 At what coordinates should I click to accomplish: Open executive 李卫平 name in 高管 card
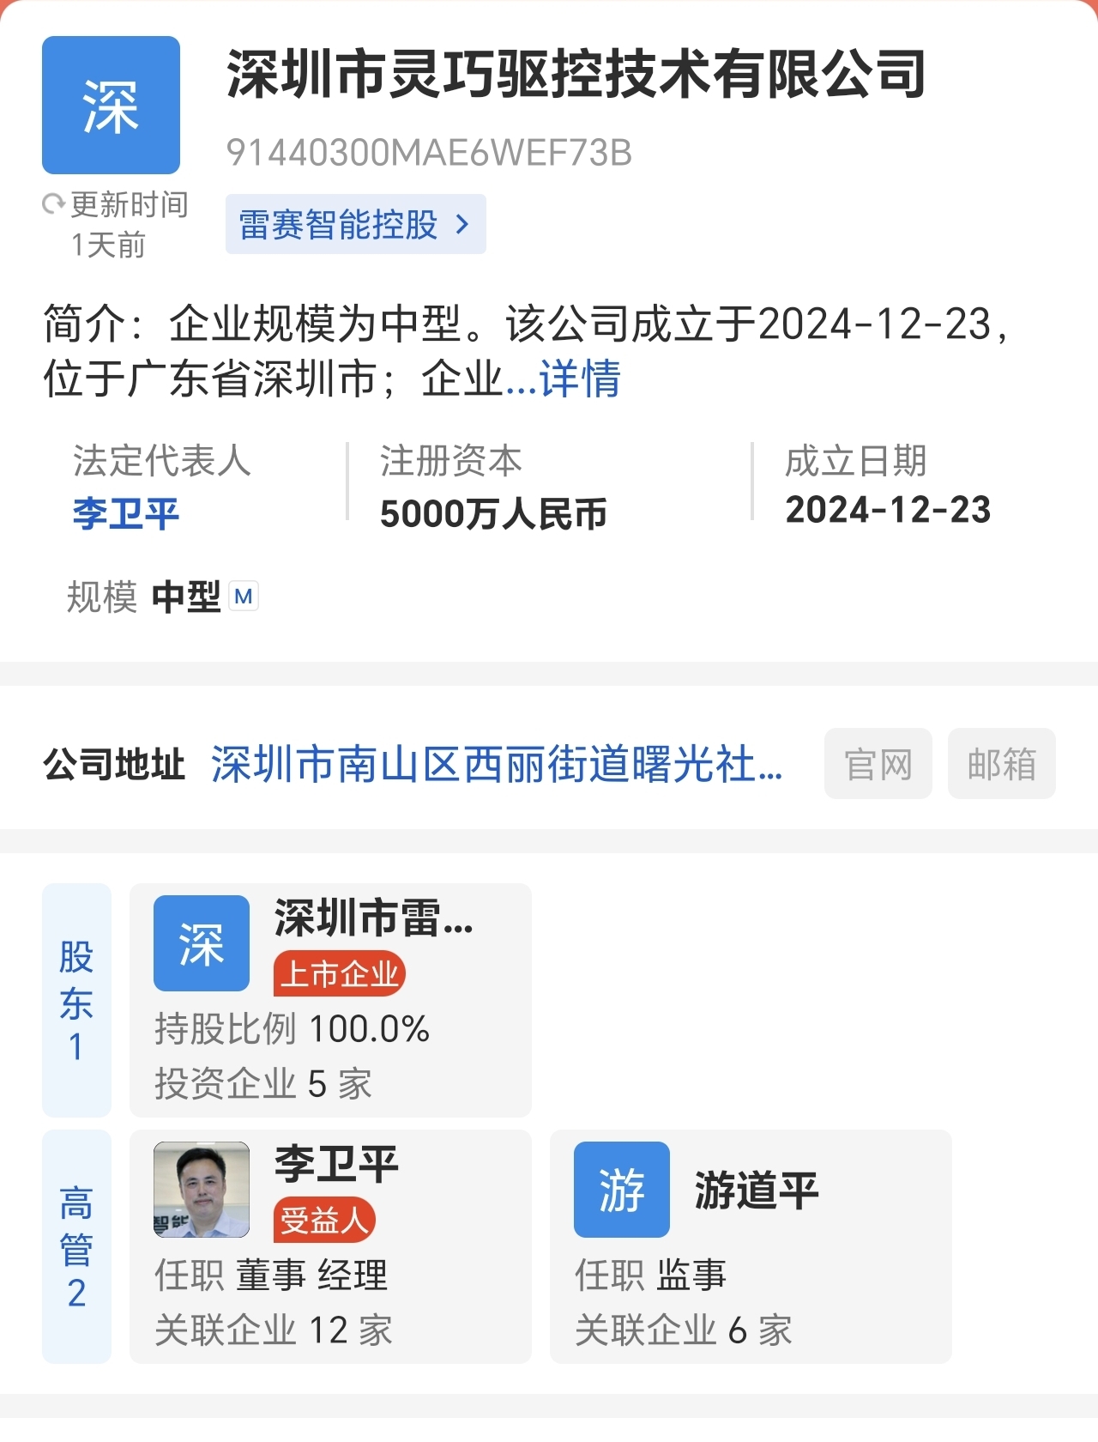(x=337, y=1164)
